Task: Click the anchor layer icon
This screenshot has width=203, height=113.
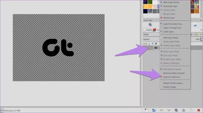Action: 184,110
